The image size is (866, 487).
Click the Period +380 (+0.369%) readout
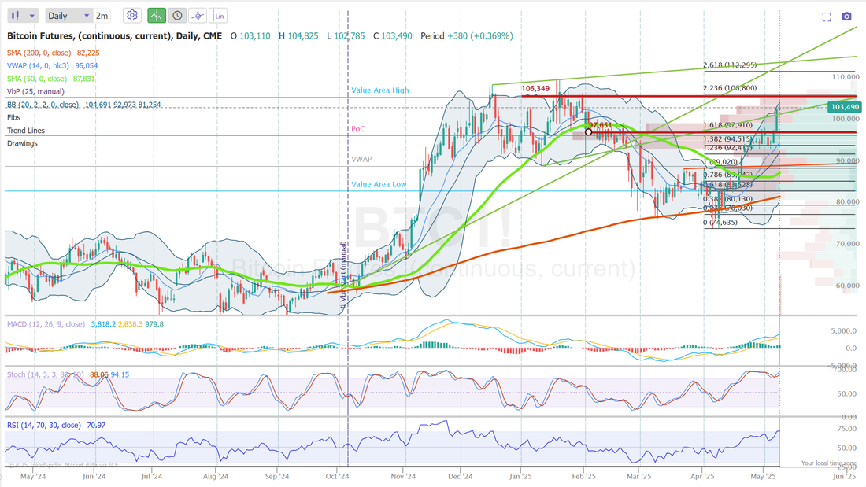click(466, 36)
